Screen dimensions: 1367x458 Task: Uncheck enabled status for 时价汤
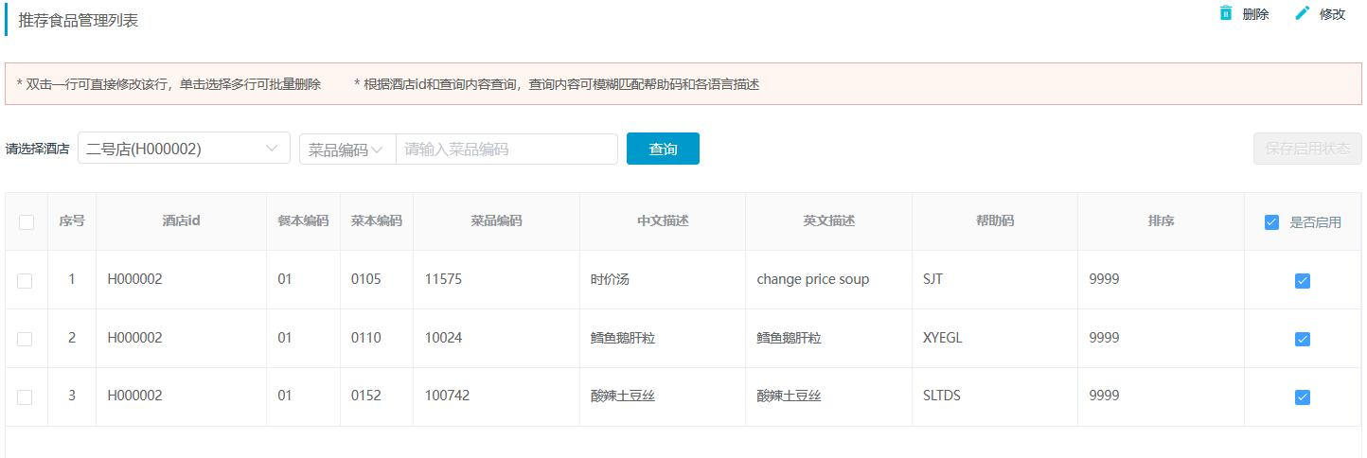pos(1302,281)
